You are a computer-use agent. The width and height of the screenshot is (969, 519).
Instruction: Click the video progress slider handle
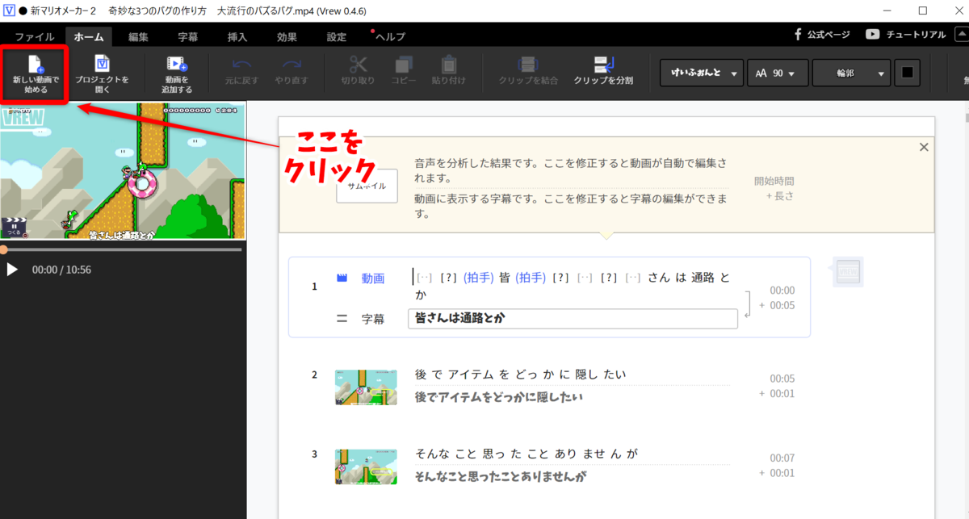[x=3, y=250]
